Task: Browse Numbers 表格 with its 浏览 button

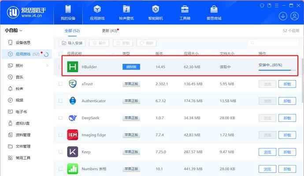Action: [267, 169]
